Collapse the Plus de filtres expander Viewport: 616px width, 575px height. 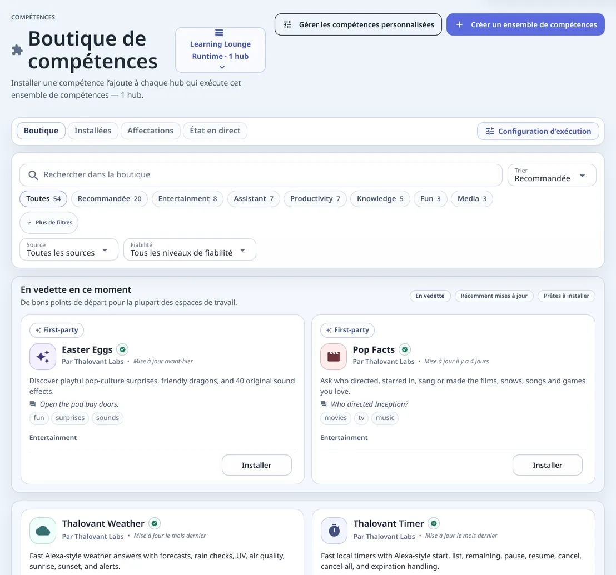pos(49,223)
